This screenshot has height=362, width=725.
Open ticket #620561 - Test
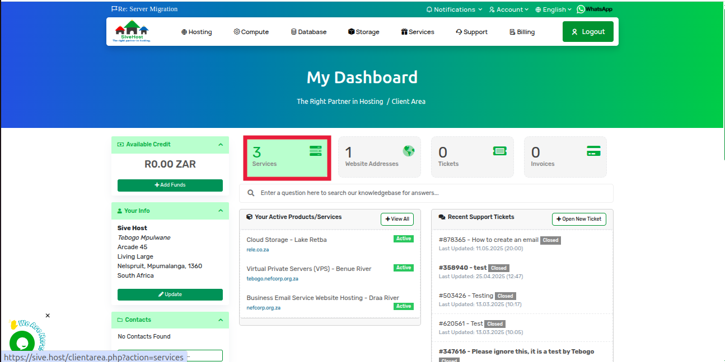point(461,323)
